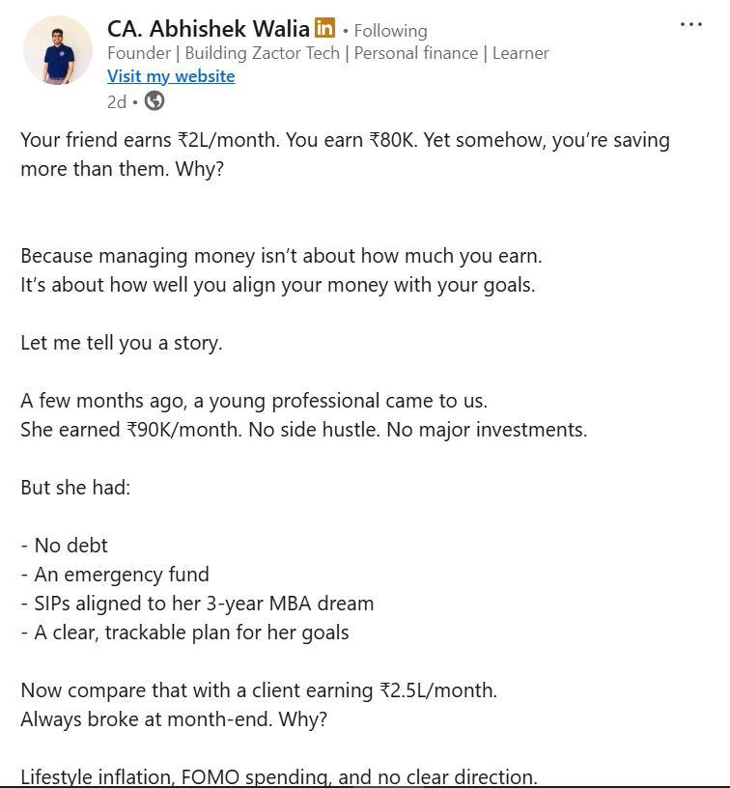730x788 pixels.
Task: Select the 'Because managing money' sentence
Action: [x=281, y=256]
